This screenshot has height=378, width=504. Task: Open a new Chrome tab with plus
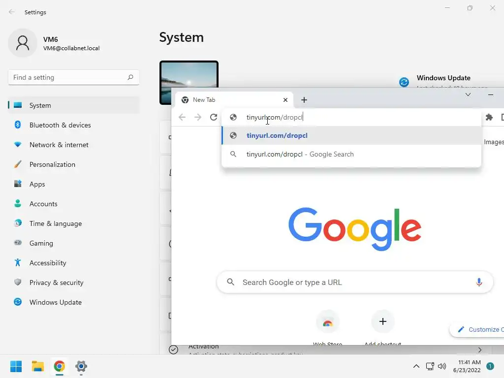click(304, 100)
